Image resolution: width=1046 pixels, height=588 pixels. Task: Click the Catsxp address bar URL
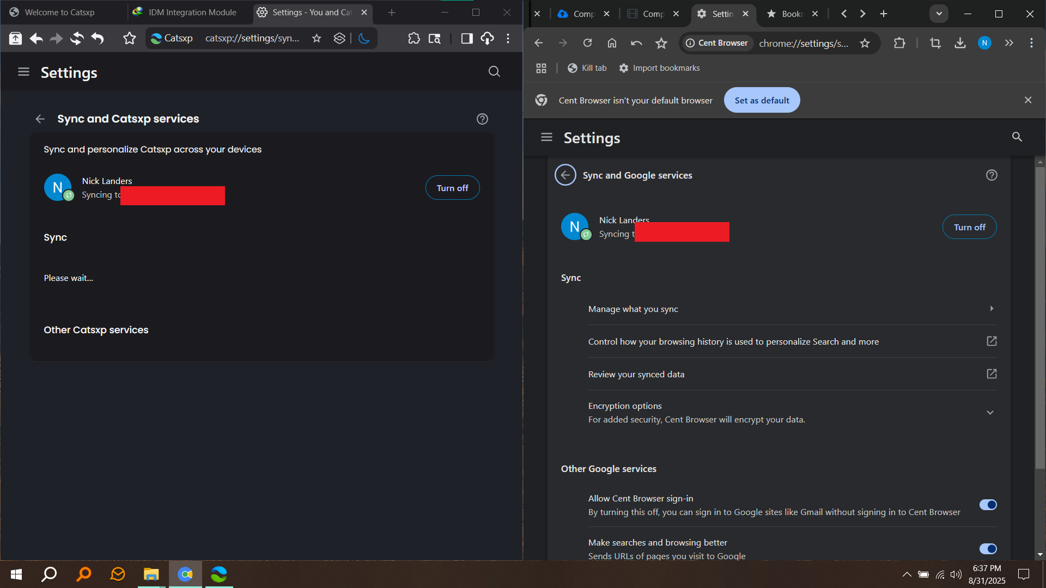coord(252,38)
